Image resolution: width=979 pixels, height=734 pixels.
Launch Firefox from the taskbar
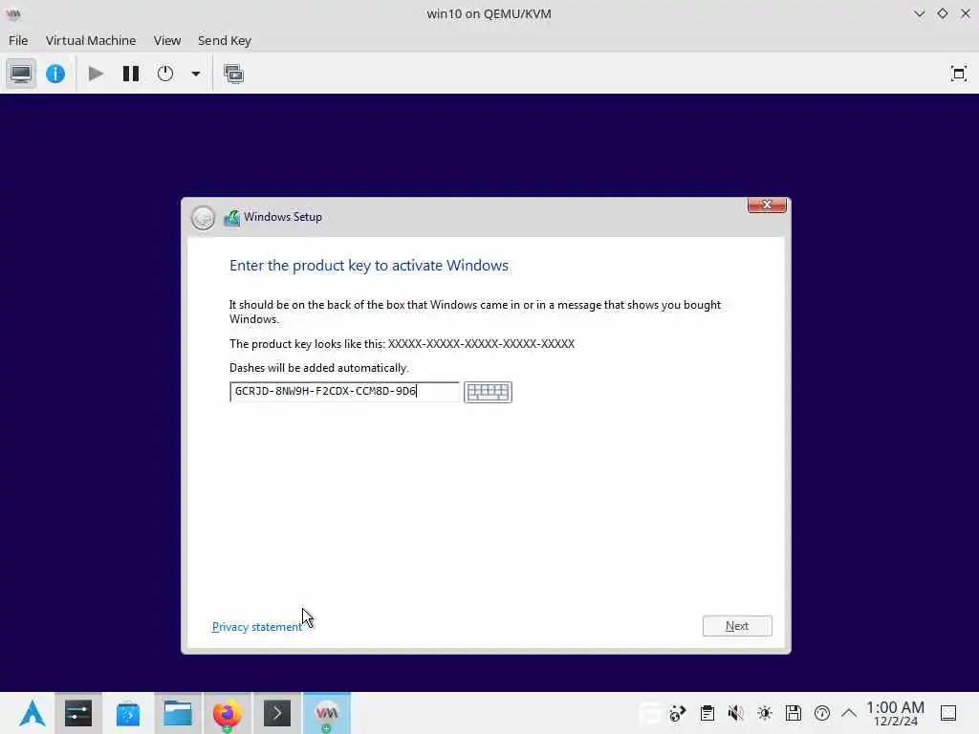pos(227,713)
